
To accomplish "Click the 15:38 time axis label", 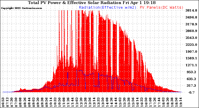I will pos(129,102).
